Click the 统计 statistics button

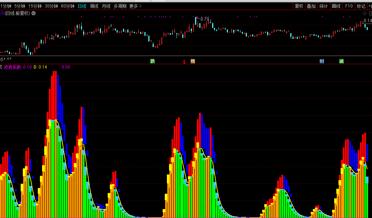tap(323, 6)
